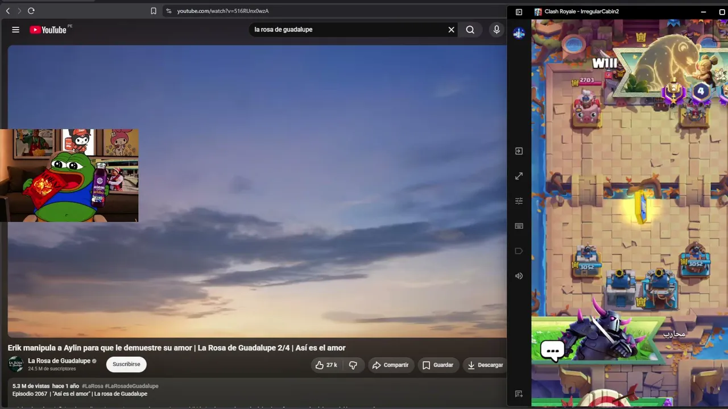The height and width of the screenshot is (409, 728).
Task: Start voice search with the microphone
Action: 497,30
